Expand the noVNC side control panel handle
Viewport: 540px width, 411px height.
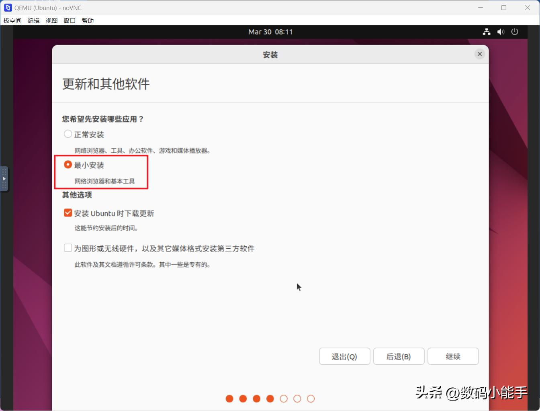(4, 179)
